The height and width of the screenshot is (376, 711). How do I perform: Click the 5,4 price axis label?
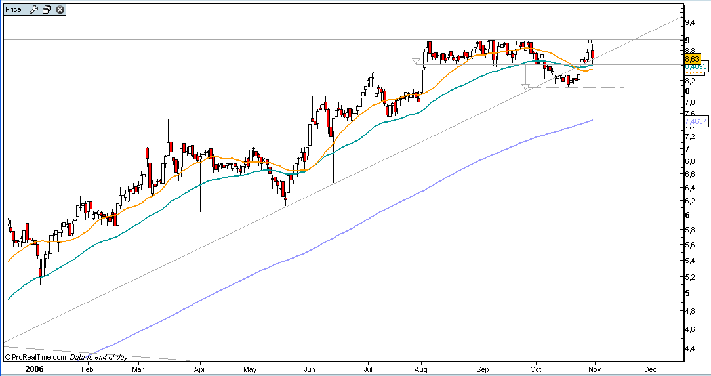pyautogui.click(x=691, y=261)
